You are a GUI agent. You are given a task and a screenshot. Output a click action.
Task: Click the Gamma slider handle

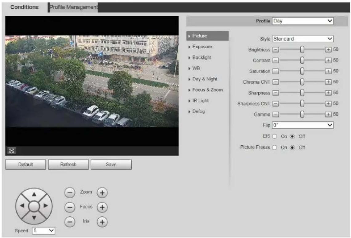click(x=302, y=114)
